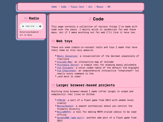Screen dimensions: 163x122
Task: Click the radio time display 0:00 / 3:18
Action: pos(30,26)
